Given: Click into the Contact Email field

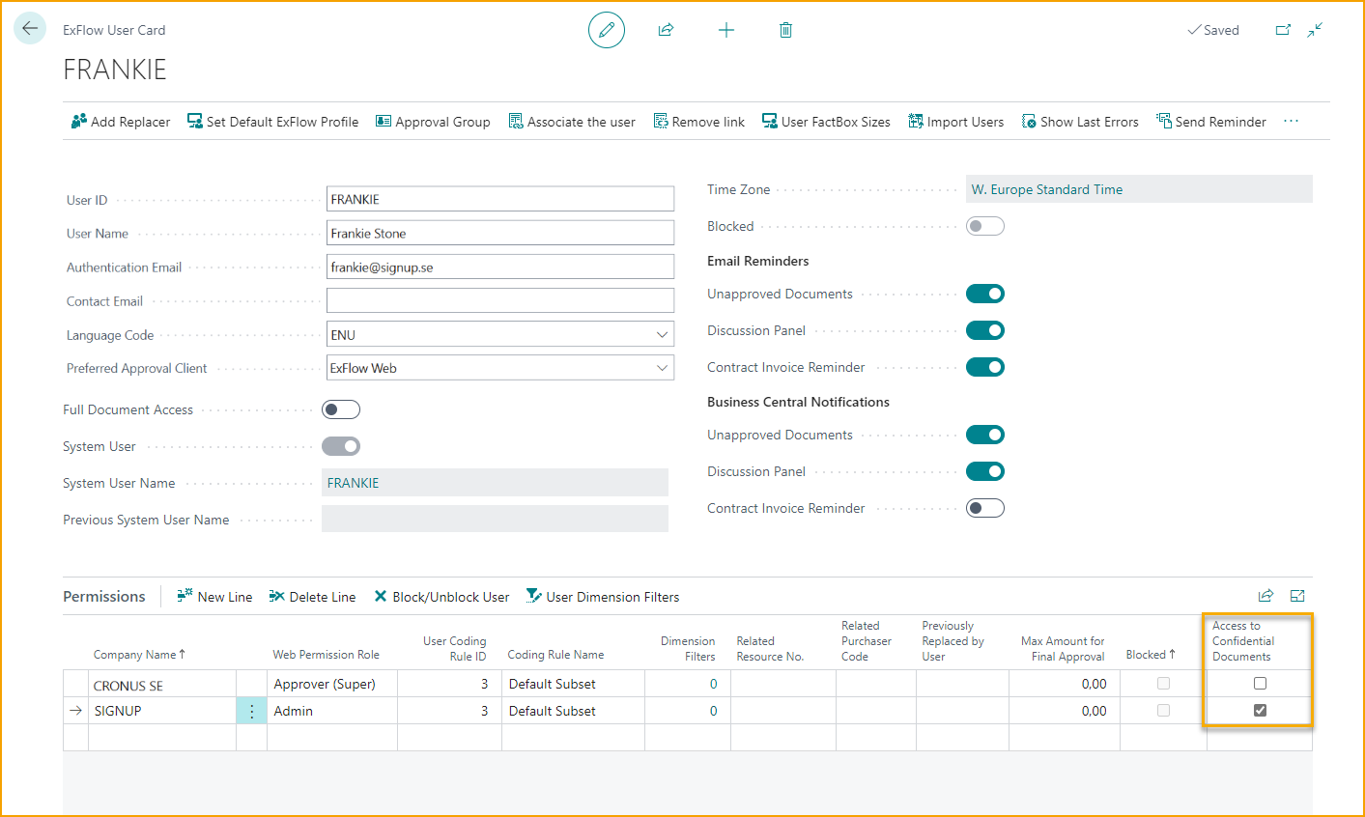Looking at the screenshot, I should point(499,300).
